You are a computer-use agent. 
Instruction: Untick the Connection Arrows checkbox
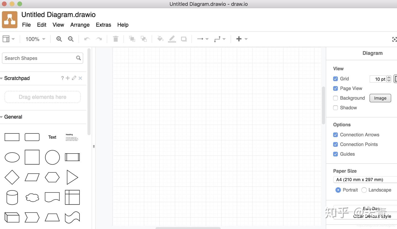(336, 135)
